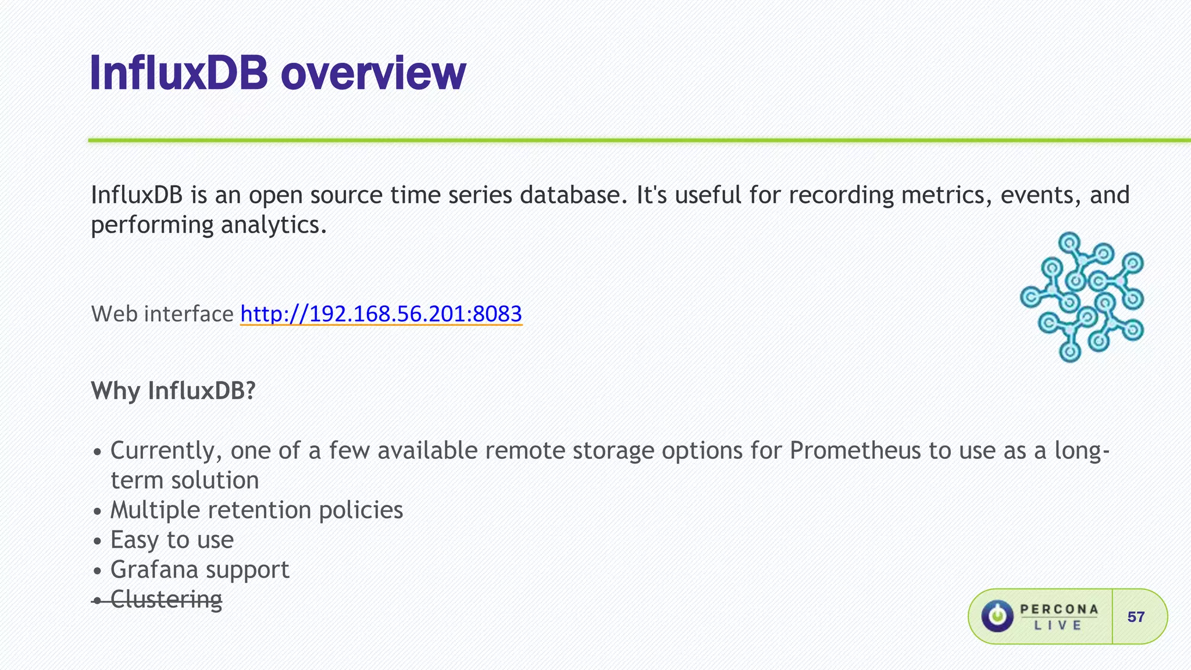Select the open source time series sentence

click(x=609, y=195)
